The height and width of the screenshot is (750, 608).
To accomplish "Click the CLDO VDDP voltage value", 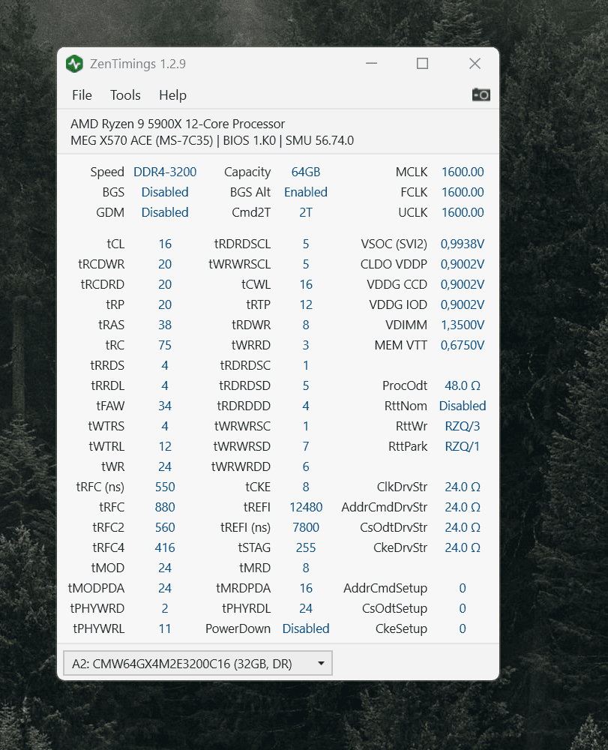I will (x=463, y=264).
